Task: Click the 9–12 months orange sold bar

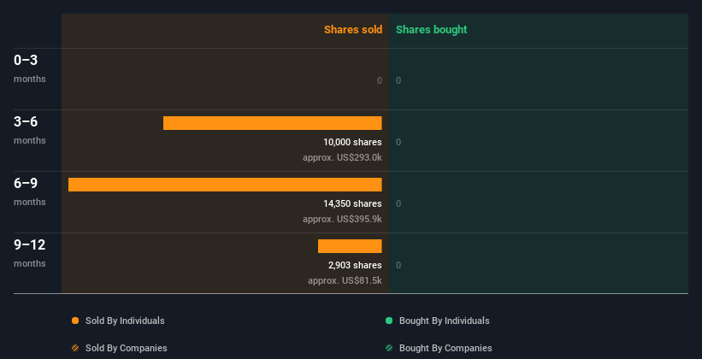Action: 350,246
